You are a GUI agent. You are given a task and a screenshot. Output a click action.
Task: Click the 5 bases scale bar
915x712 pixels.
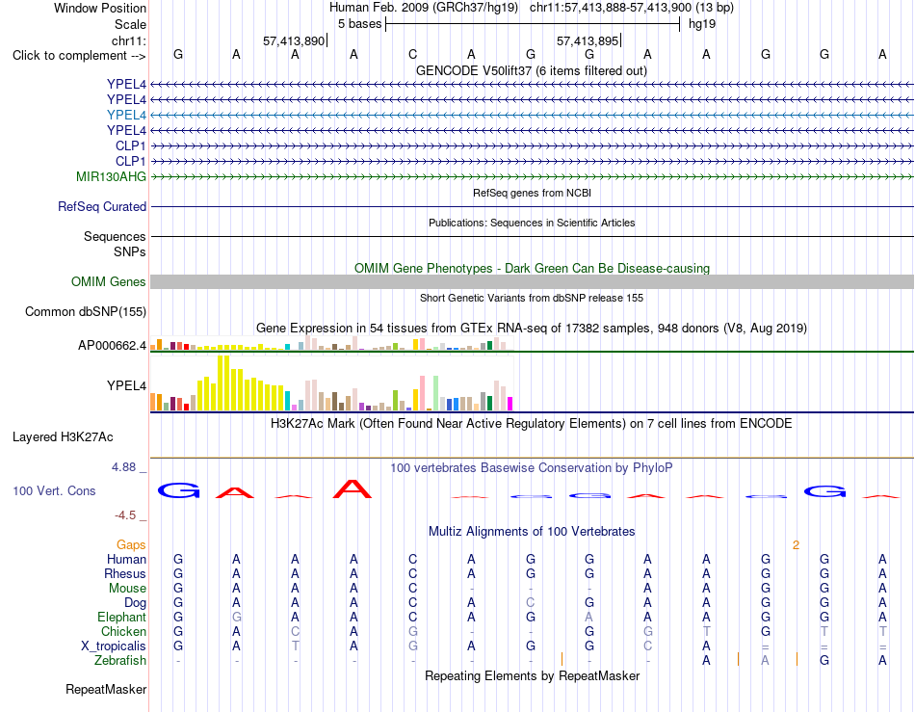pos(533,24)
